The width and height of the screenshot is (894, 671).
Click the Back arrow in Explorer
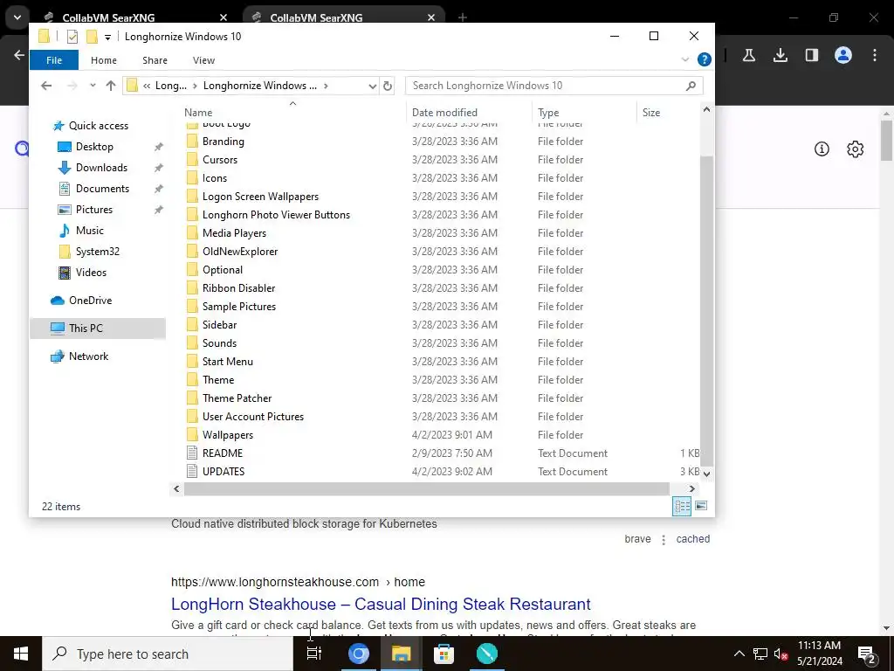[x=46, y=86]
